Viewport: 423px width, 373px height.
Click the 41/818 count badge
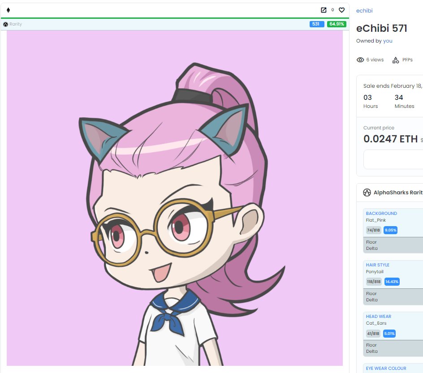(373, 334)
